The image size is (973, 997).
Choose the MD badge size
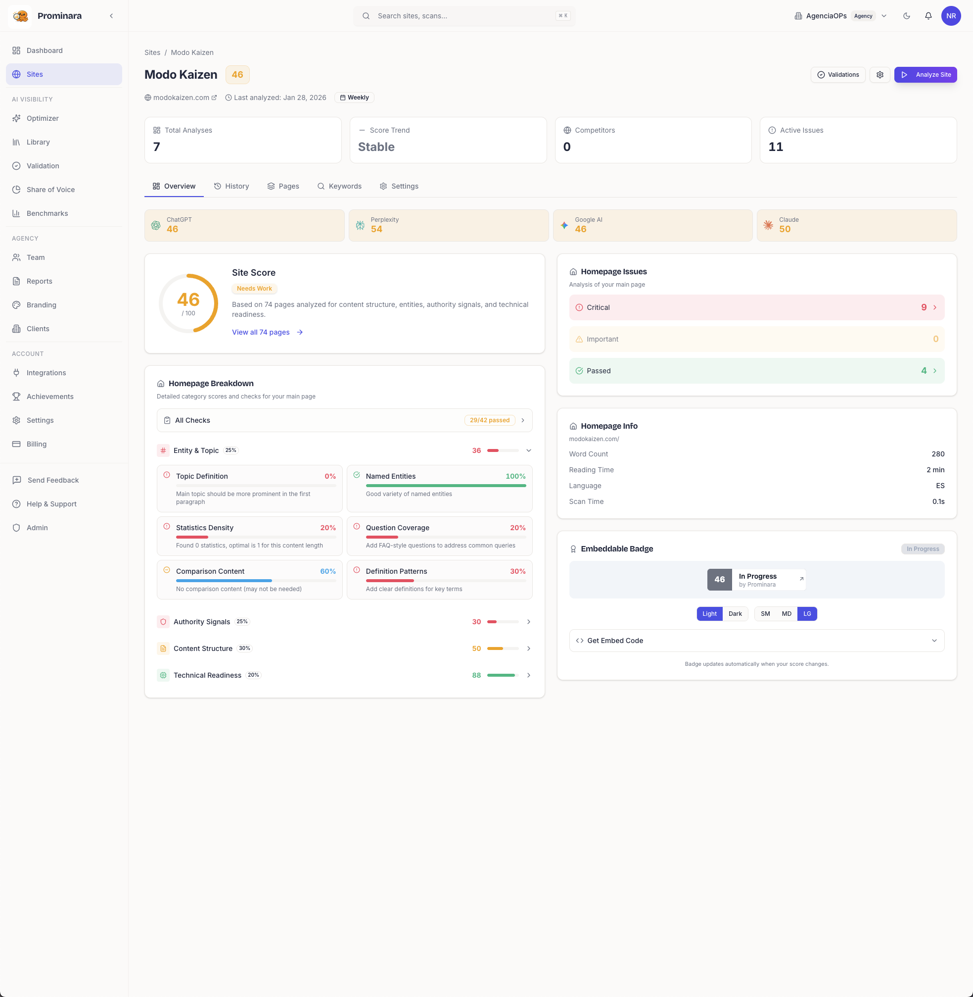787,613
